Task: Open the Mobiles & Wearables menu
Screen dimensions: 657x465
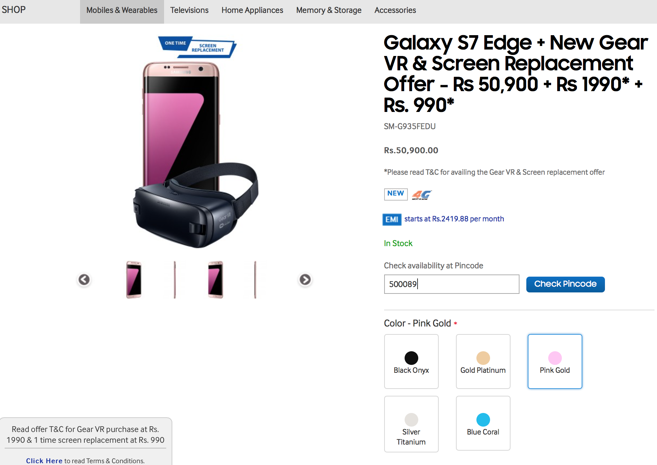Action: [x=122, y=10]
